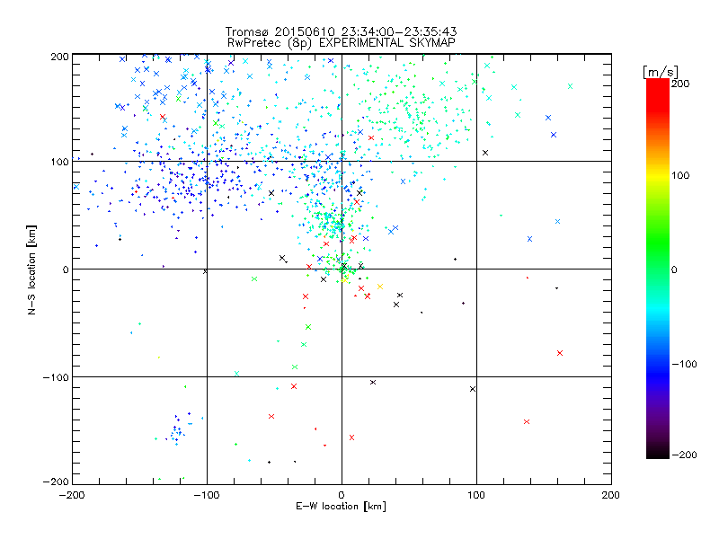
Task: Click the colorbar label '200'
Action: (x=680, y=84)
